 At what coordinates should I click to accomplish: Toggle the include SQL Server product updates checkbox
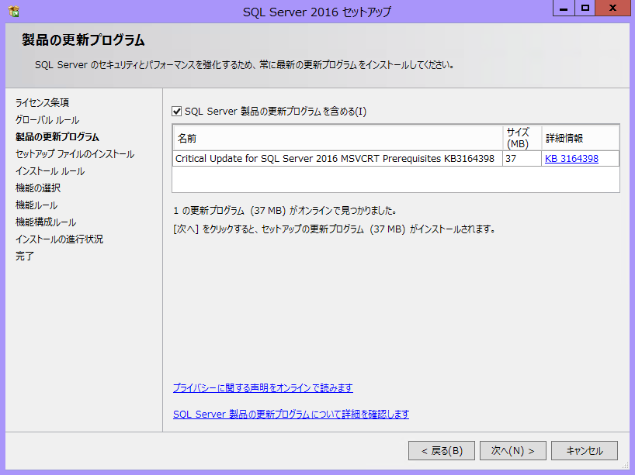coord(177,112)
